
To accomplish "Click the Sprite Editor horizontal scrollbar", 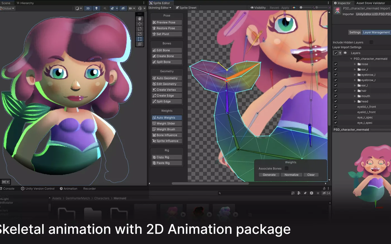I will (210, 183).
